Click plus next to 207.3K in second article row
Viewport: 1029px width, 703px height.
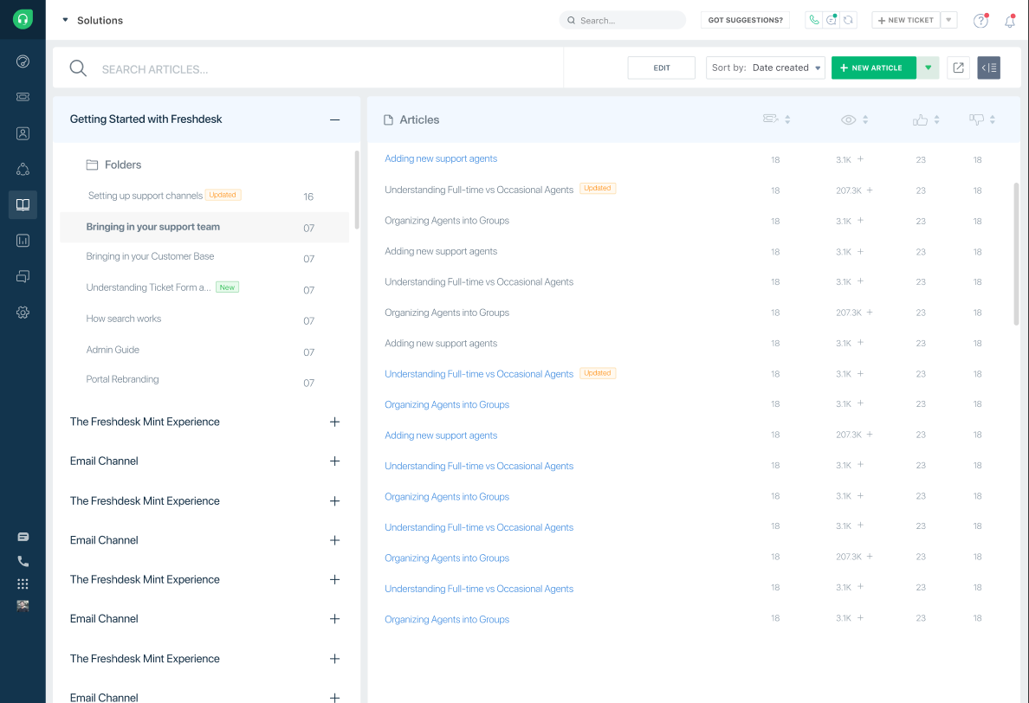click(x=870, y=190)
